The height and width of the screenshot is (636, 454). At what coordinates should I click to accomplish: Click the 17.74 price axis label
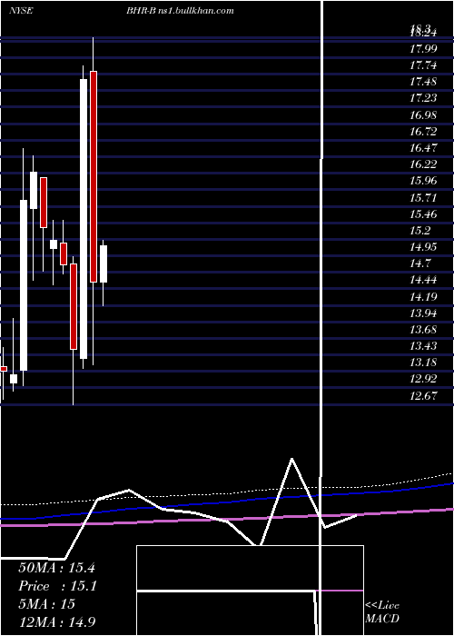click(x=423, y=65)
